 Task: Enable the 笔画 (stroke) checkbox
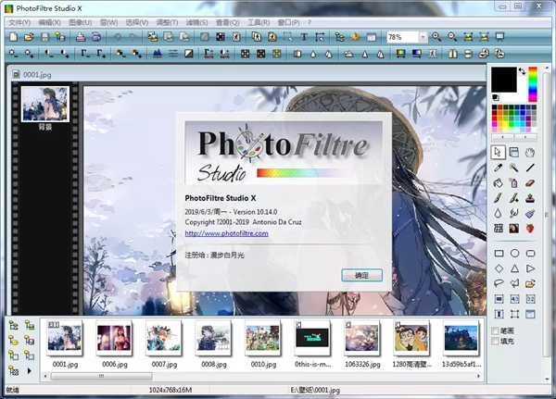click(496, 330)
